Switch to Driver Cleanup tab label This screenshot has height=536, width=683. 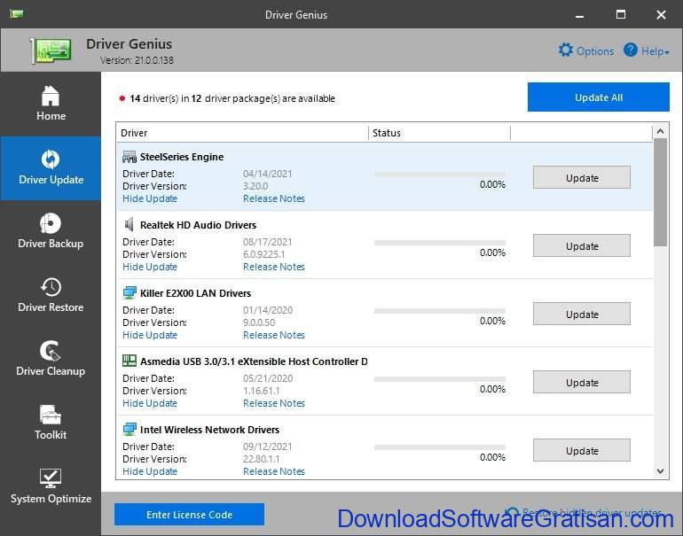pyautogui.click(x=51, y=371)
